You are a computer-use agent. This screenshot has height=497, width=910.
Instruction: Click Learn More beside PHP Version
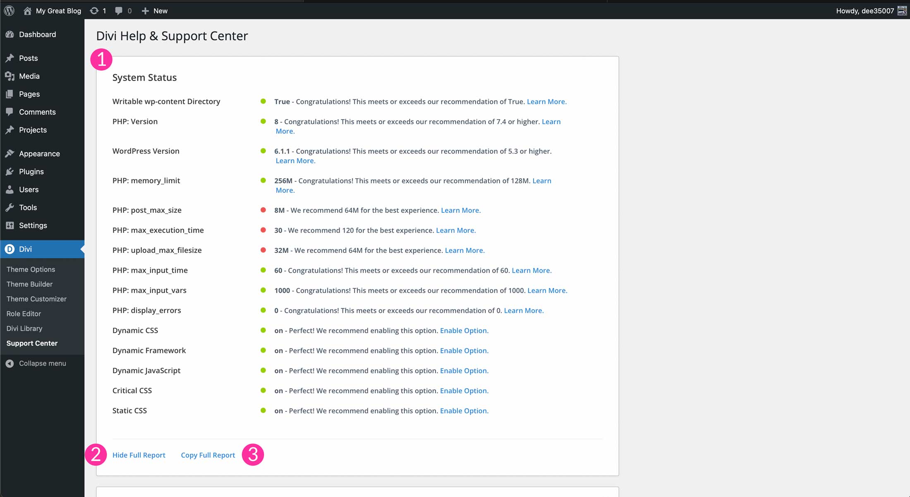coord(551,121)
